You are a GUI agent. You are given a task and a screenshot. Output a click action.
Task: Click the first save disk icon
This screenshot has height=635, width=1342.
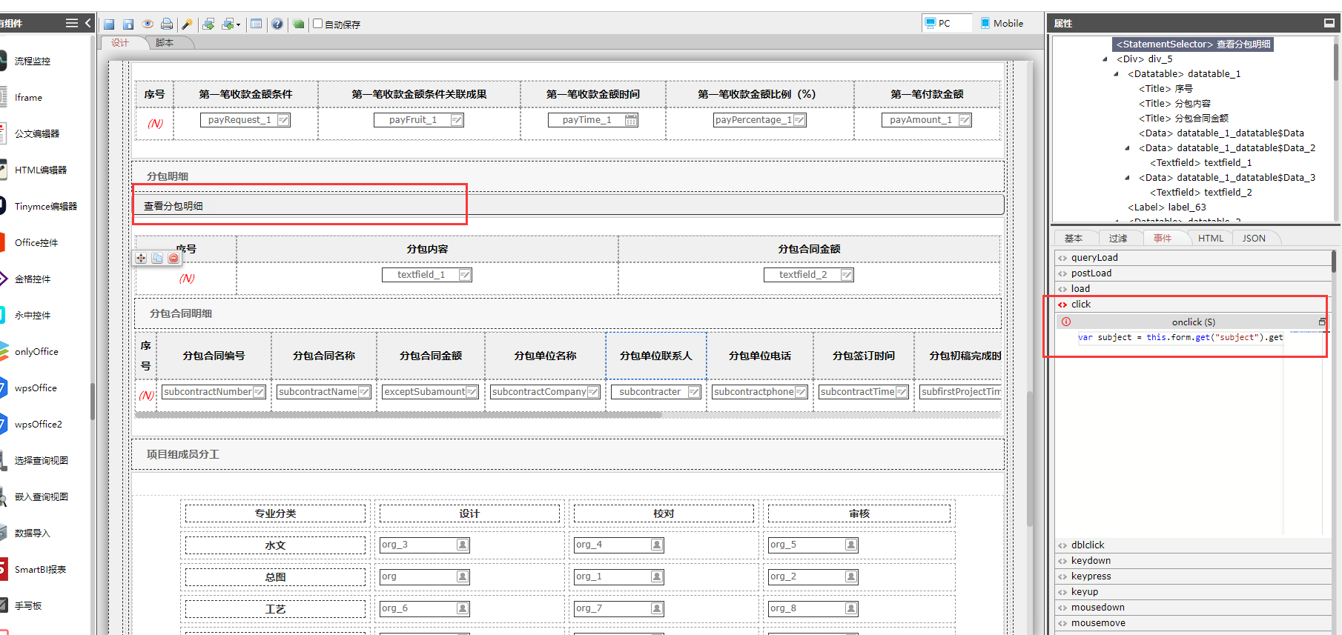tap(109, 24)
